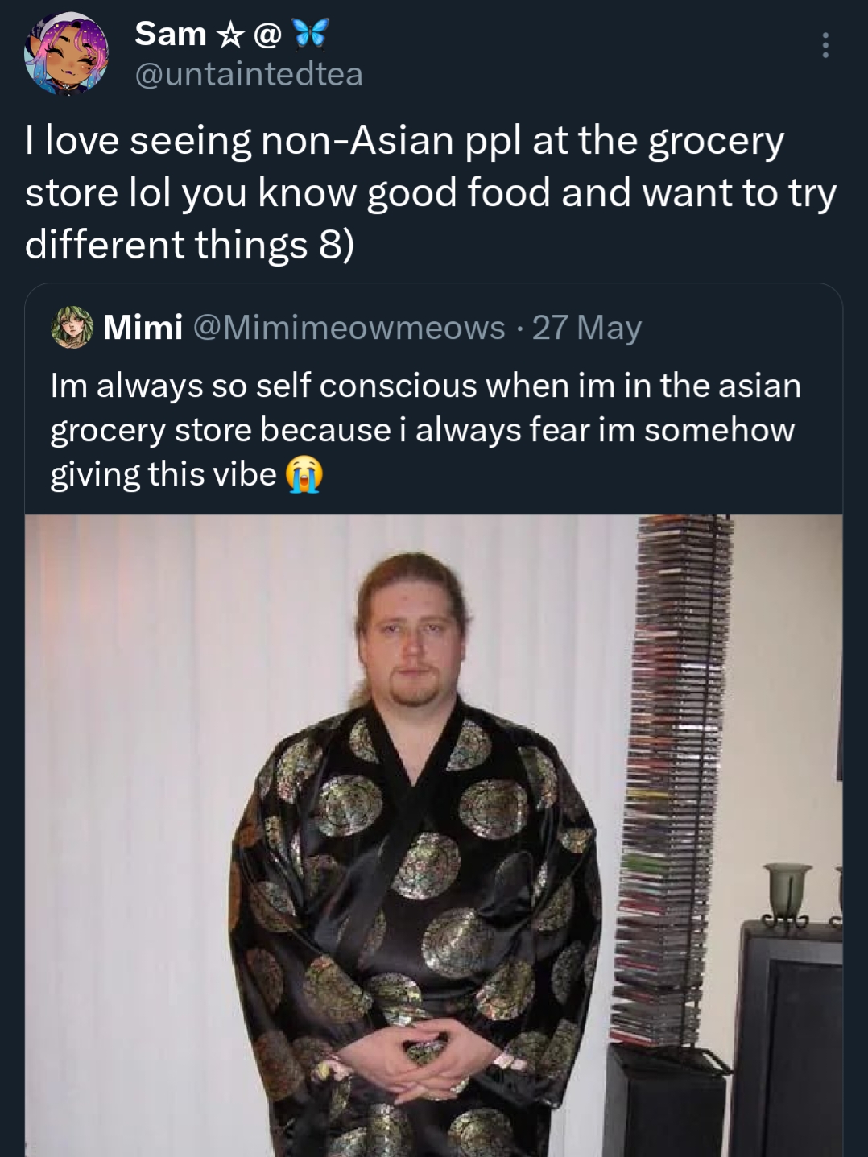Open Sam's profile avatar picture
868x1157 pixels.
click(x=65, y=54)
